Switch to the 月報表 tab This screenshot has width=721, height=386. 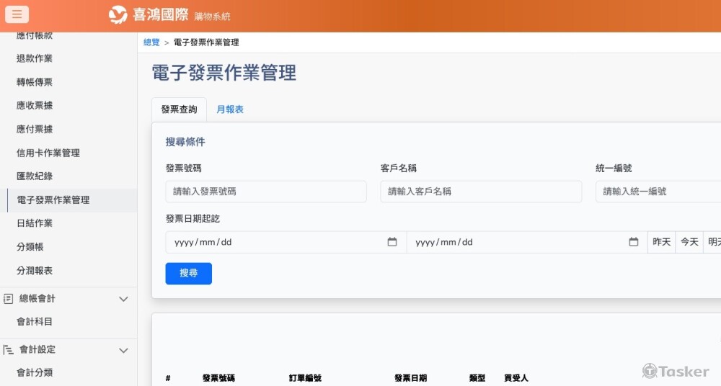pyautogui.click(x=230, y=109)
